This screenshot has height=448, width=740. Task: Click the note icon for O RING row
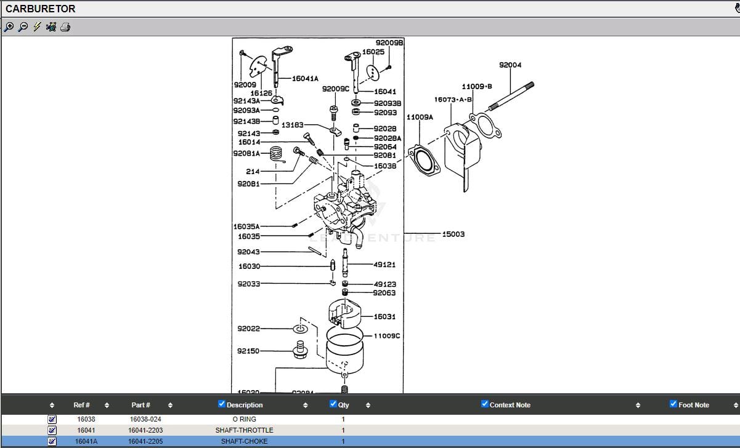52,419
